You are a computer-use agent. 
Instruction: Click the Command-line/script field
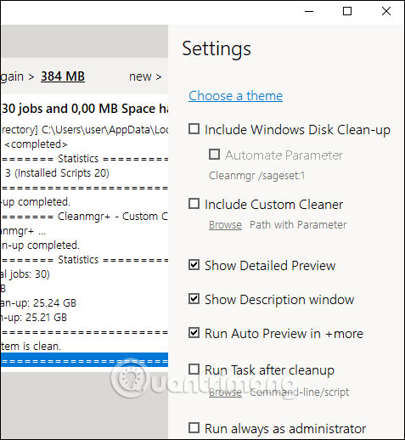click(300, 392)
